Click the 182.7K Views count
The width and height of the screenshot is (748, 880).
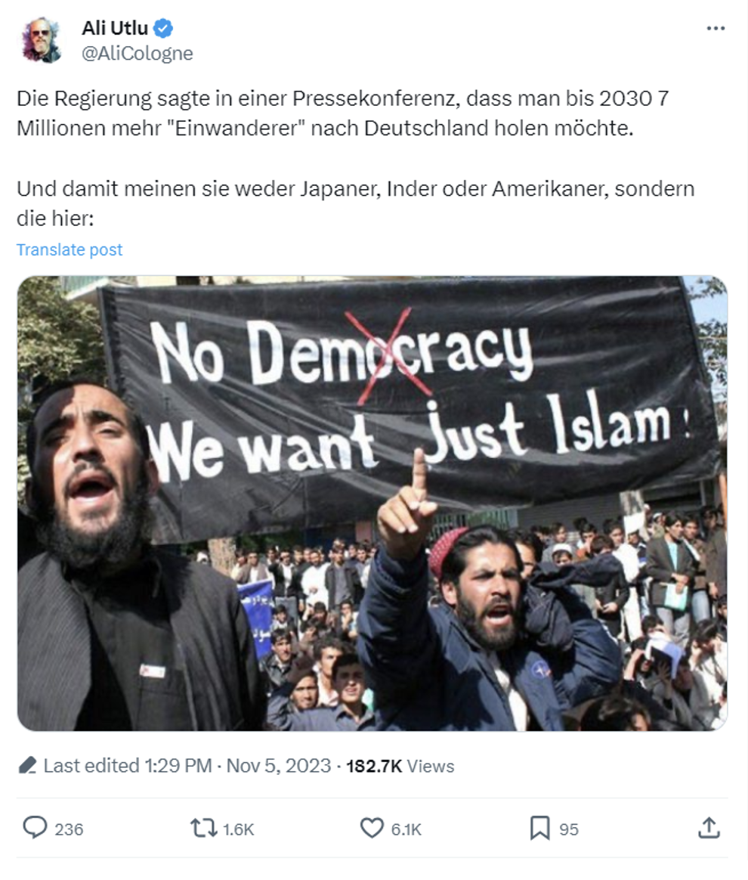pyautogui.click(x=400, y=766)
